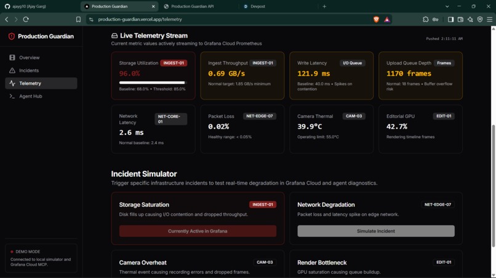Click the Currently Active in Grafana button
The width and height of the screenshot is (496, 278).
click(x=198, y=231)
